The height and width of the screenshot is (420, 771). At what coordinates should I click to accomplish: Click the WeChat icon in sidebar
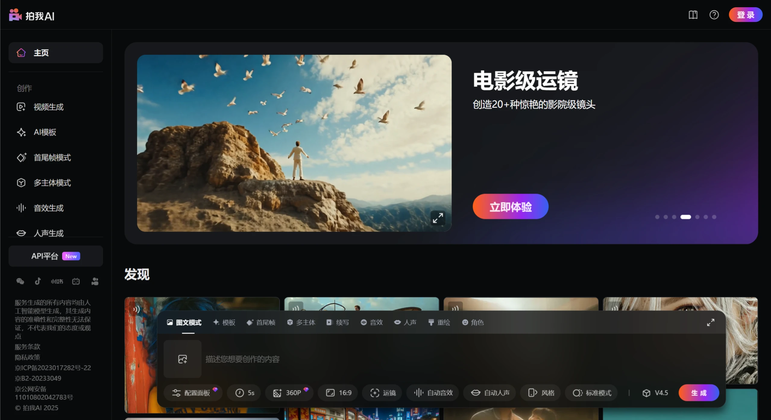click(20, 281)
